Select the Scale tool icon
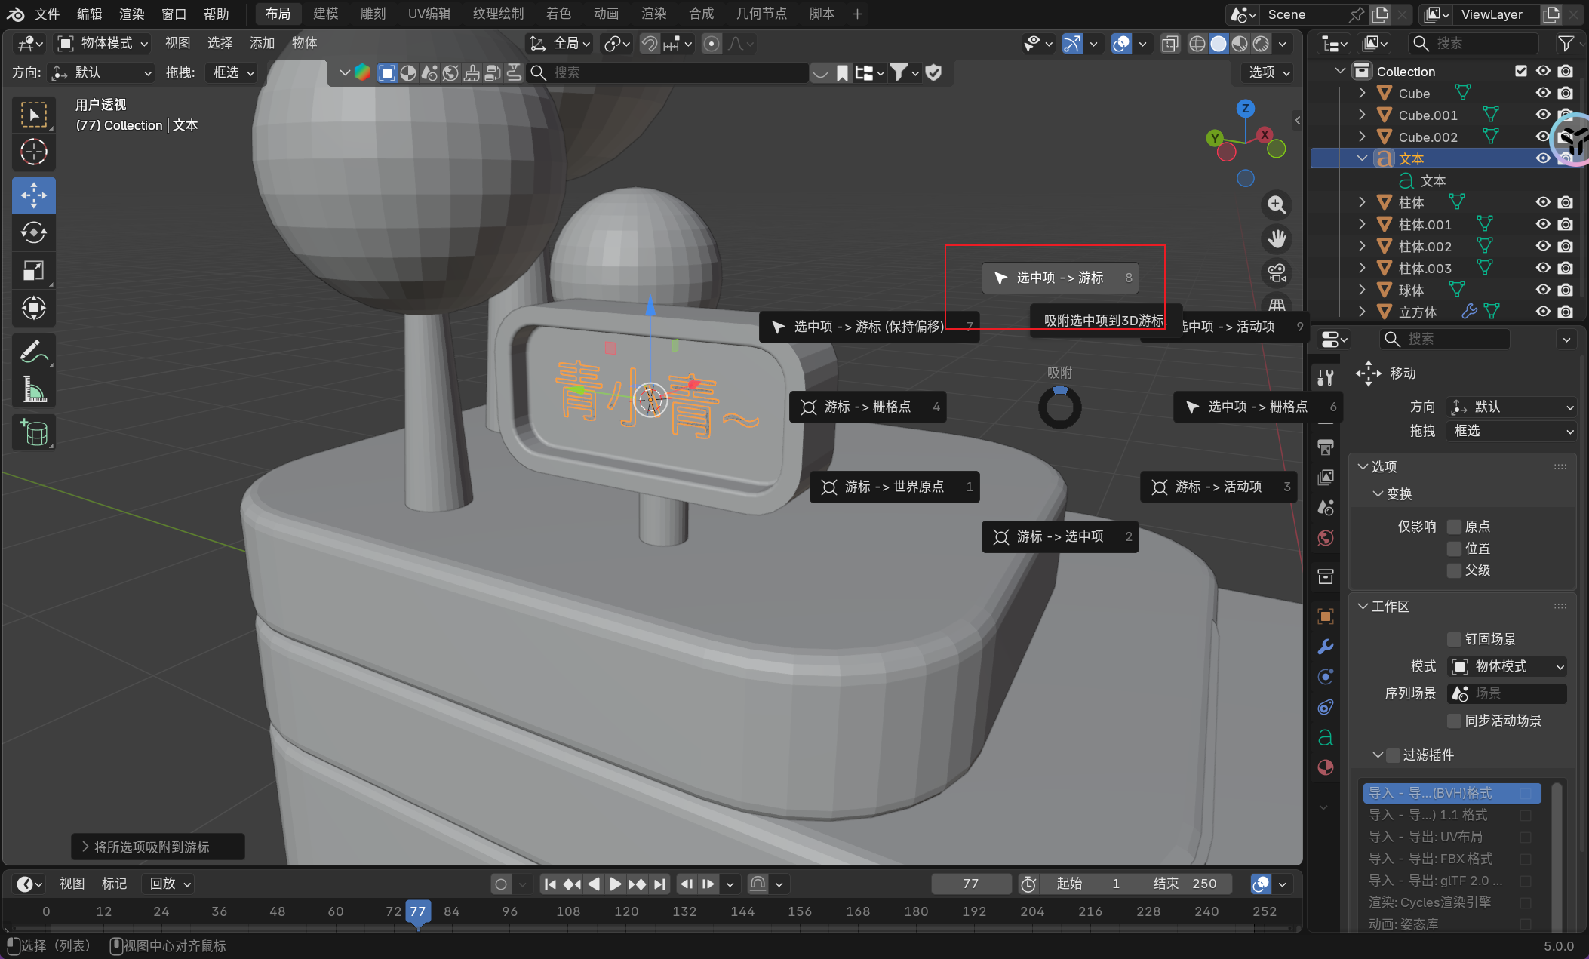The height and width of the screenshot is (959, 1589). 33,270
